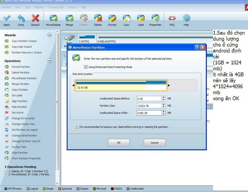Decrease Partition Size value

[x=164, y=107]
